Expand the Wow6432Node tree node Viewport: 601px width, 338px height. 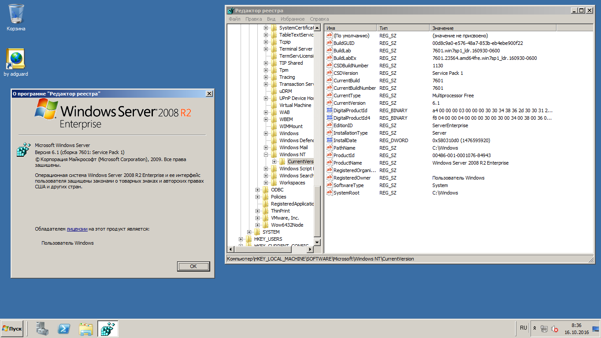(258, 225)
